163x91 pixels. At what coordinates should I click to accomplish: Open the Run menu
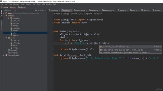pyautogui.click(x=34, y=4)
